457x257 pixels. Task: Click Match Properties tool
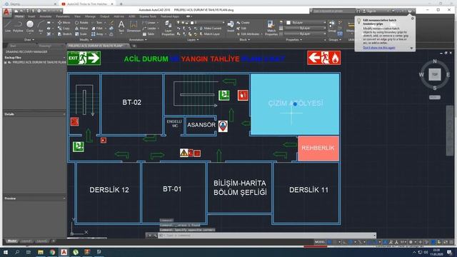coord(271,28)
